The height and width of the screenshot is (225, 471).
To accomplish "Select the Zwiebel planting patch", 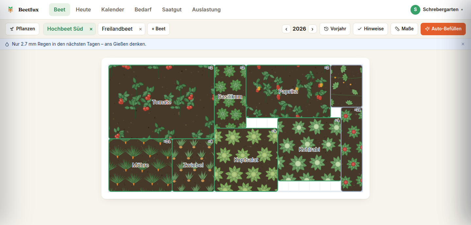I will 193,165.
